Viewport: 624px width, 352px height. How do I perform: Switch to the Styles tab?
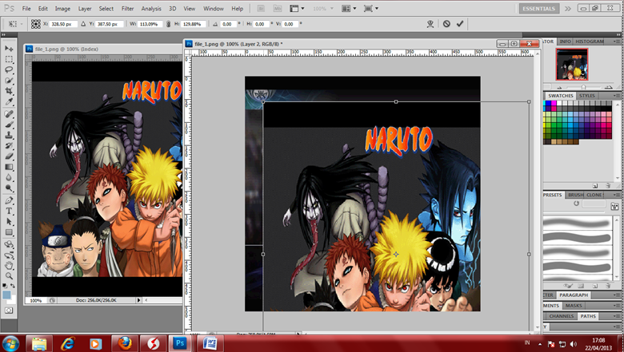586,96
